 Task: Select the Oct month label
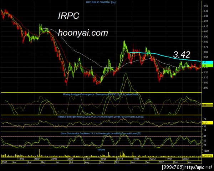tap(117, 162)
